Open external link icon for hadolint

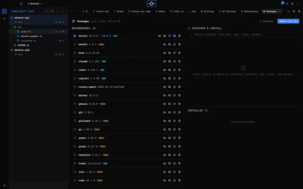pos(175,155)
